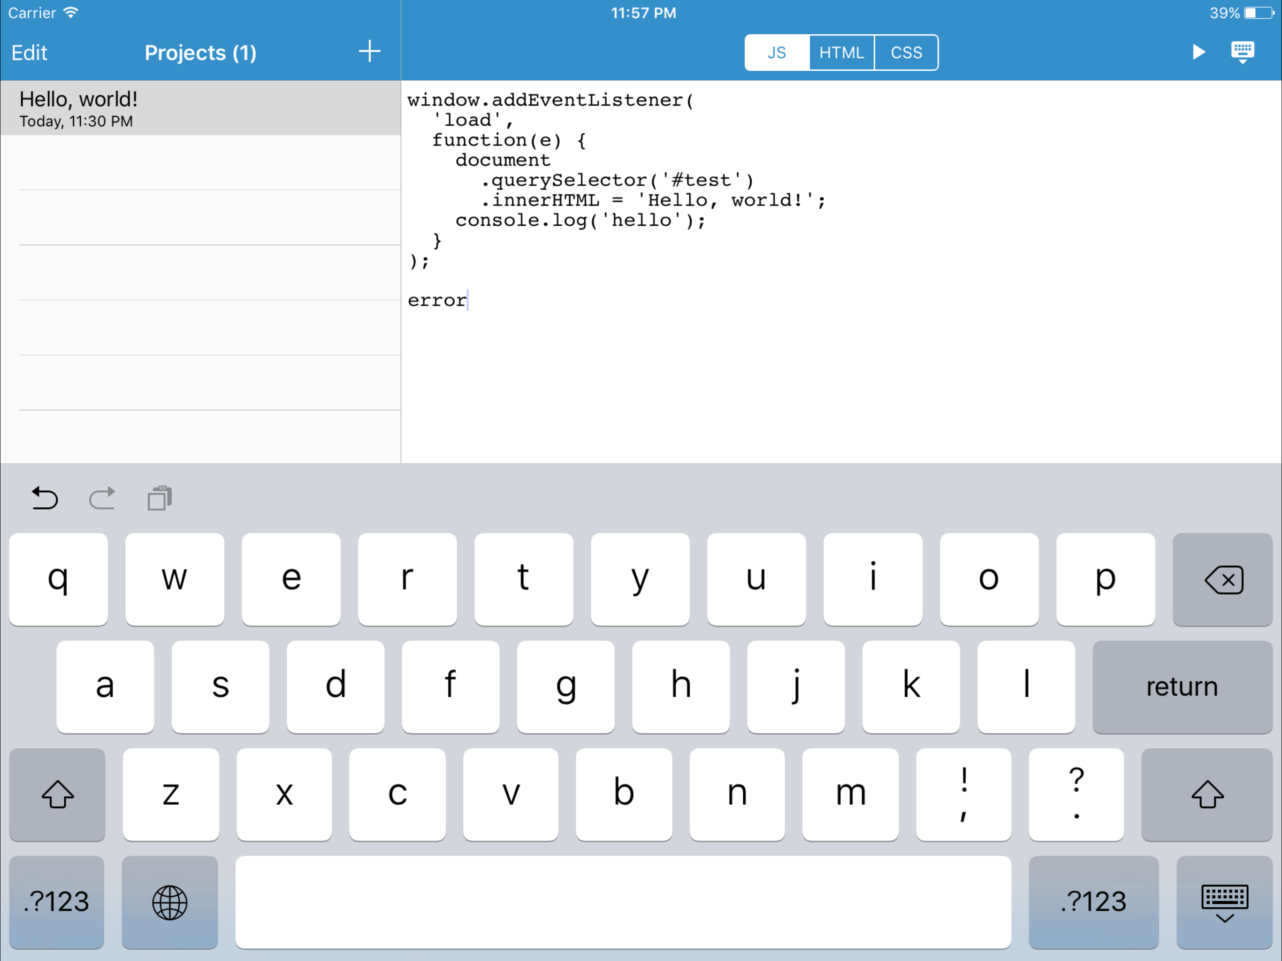Tap Edit in projects header
The image size is (1282, 961).
[30, 53]
